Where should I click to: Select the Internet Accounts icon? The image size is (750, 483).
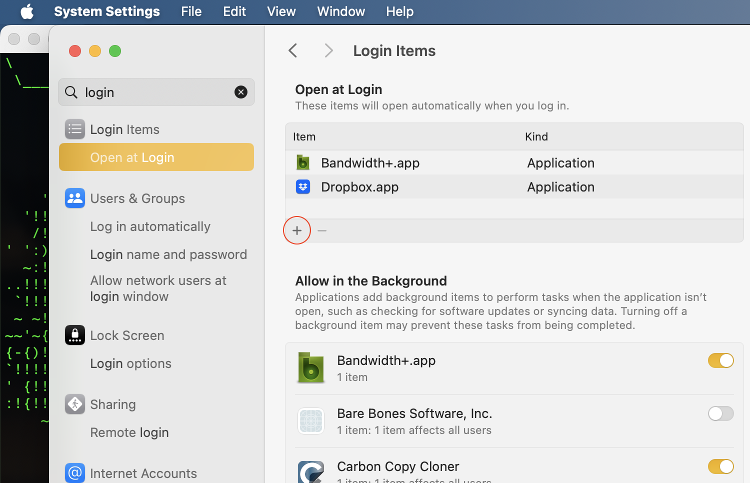tap(74, 472)
